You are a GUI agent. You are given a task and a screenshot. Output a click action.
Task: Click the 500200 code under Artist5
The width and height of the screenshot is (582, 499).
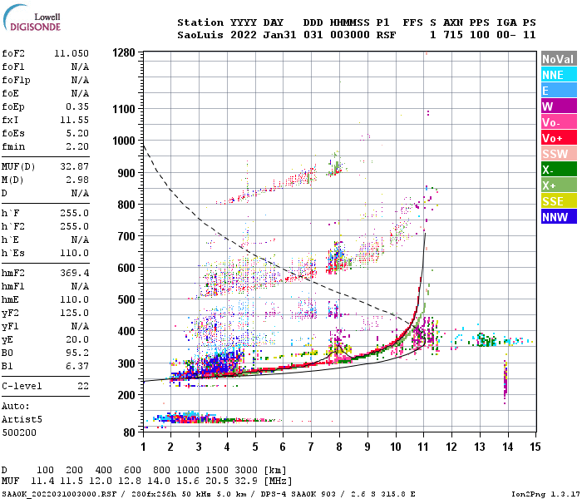pos(19,433)
